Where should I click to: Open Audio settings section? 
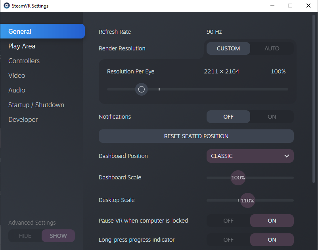17,90
